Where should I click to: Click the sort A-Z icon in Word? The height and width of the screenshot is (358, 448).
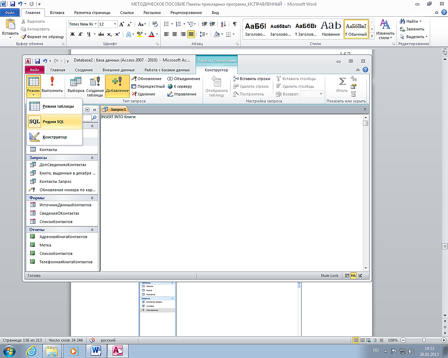coord(223,24)
